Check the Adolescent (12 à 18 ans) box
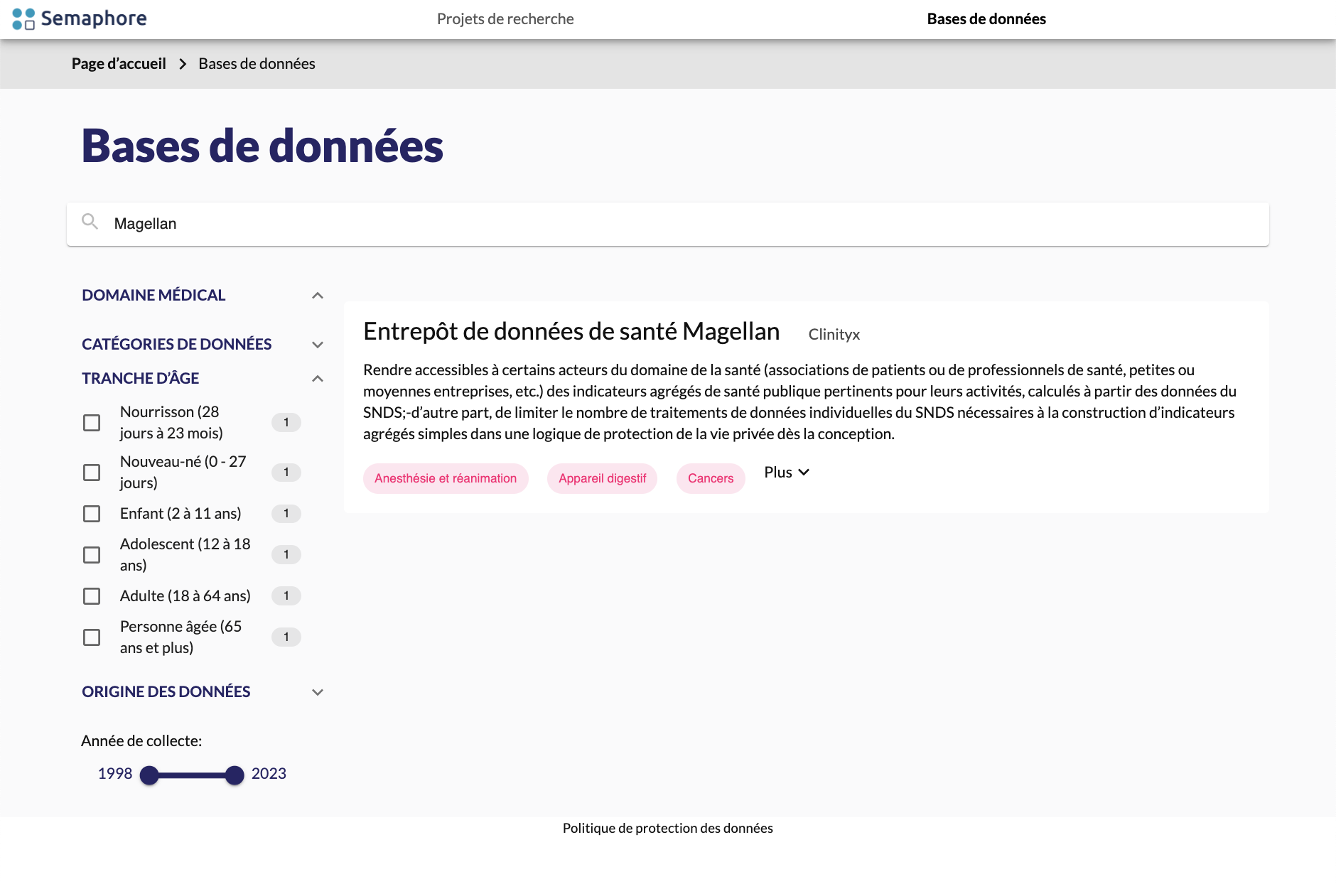Screen dimensions: 1336x884 click(92, 555)
